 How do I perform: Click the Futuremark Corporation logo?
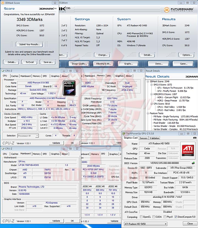tap(179, 10)
